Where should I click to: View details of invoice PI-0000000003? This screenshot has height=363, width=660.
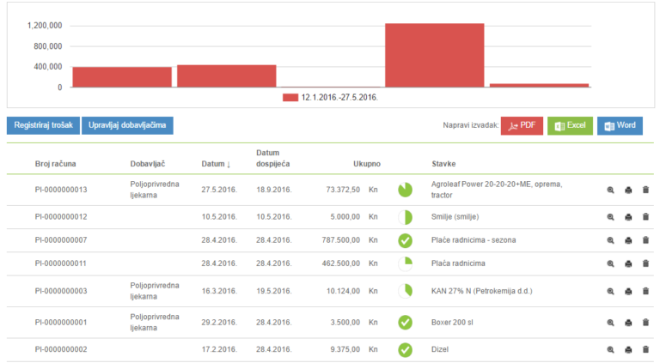610,291
